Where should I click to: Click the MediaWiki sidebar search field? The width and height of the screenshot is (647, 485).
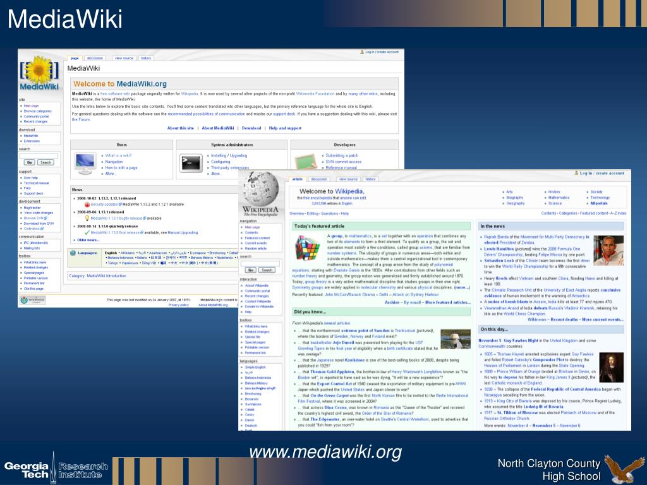(39, 156)
